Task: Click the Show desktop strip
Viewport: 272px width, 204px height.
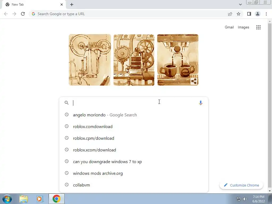Action: (270, 199)
